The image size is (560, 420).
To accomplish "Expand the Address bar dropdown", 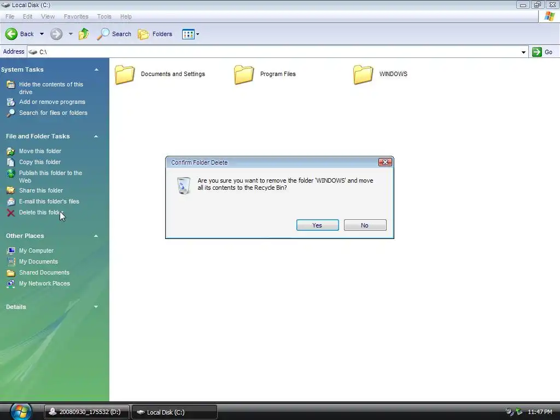I will [x=523, y=52].
